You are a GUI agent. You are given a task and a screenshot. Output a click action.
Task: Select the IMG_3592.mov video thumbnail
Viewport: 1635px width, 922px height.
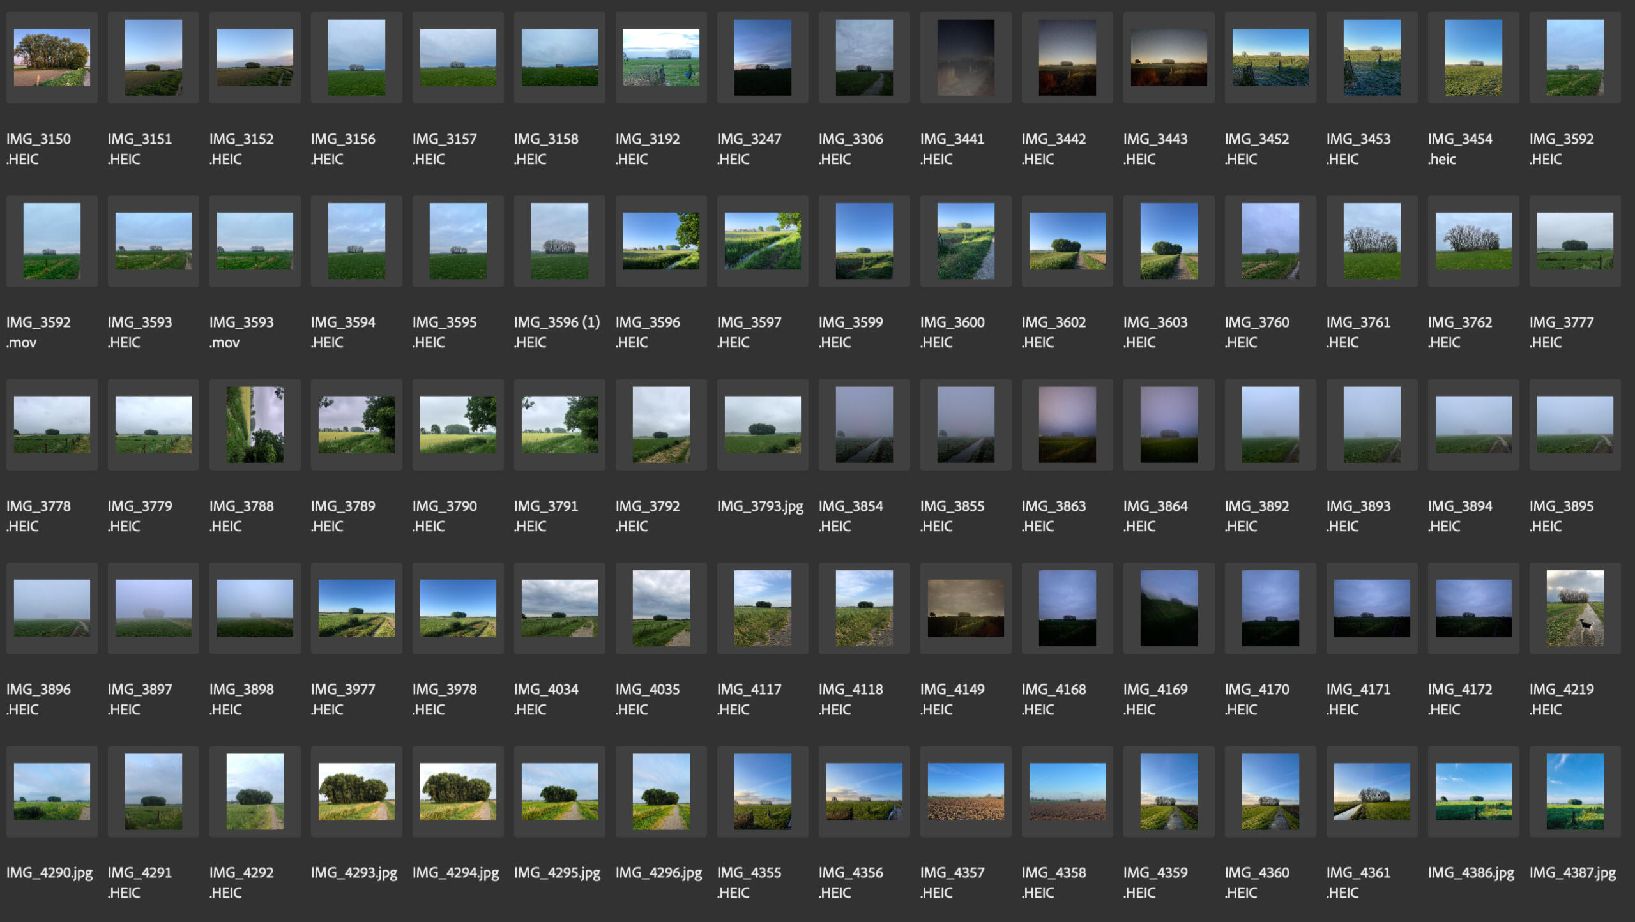(x=52, y=241)
